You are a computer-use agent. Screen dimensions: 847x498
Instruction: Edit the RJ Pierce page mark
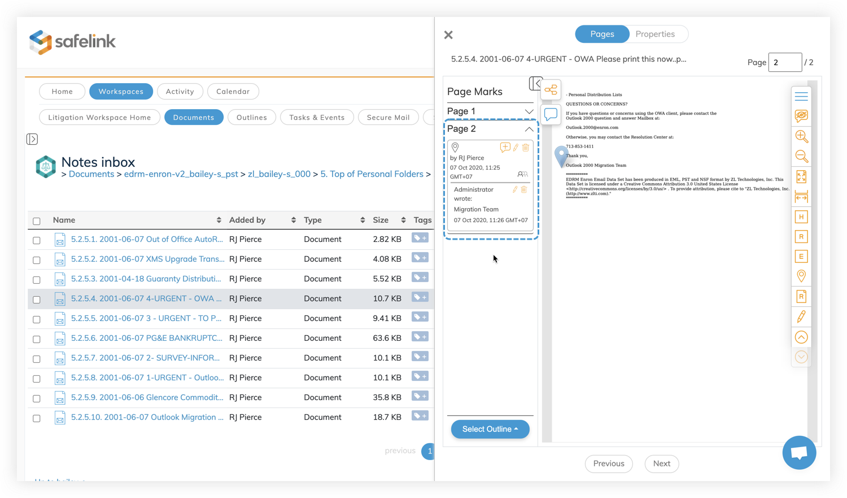coord(516,148)
